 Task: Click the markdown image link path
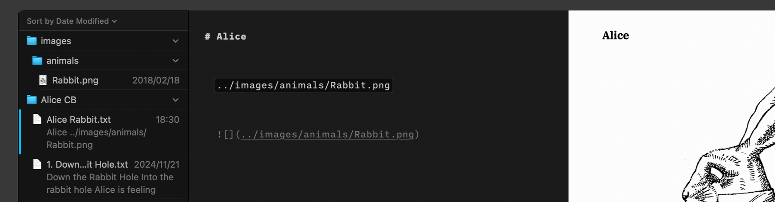(x=327, y=134)
